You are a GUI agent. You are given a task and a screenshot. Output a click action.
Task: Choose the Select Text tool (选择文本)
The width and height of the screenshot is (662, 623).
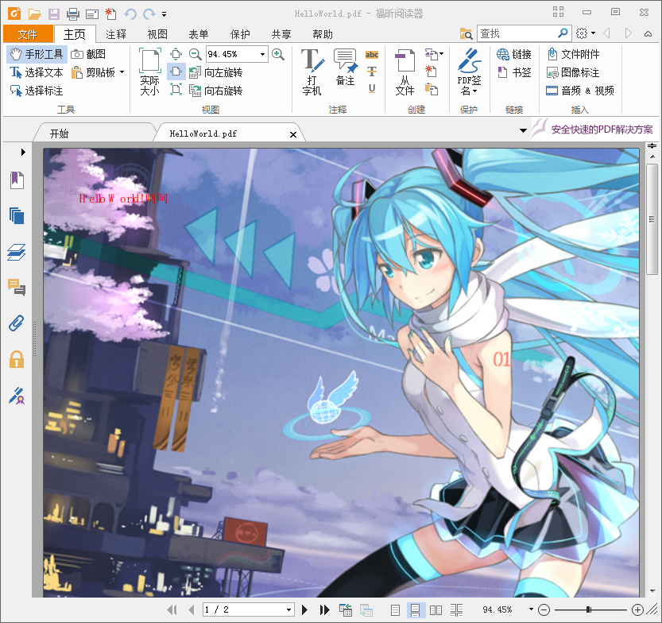point(37,72)
